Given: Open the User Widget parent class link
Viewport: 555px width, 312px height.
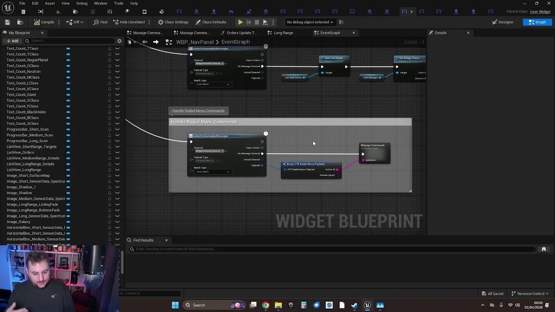Looking at the screenshot, I should click(x=540, y=12).
